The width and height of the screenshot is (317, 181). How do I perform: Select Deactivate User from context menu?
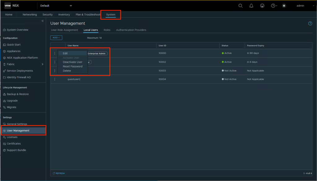click(x=72, y=62)
